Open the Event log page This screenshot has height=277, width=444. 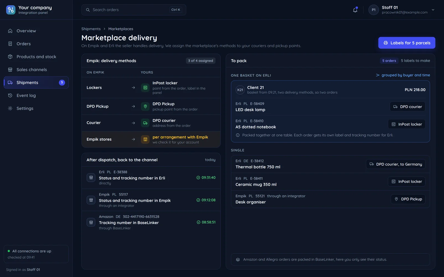[x=36, y=96]
